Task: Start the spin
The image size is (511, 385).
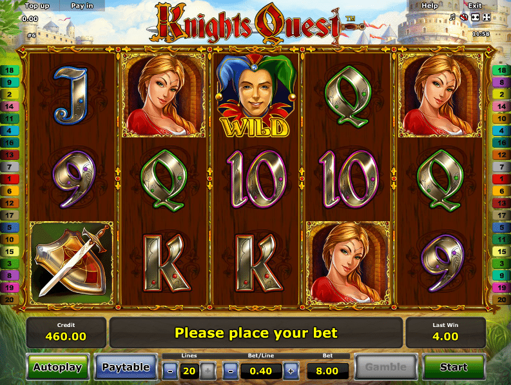Action: (454, 367)
